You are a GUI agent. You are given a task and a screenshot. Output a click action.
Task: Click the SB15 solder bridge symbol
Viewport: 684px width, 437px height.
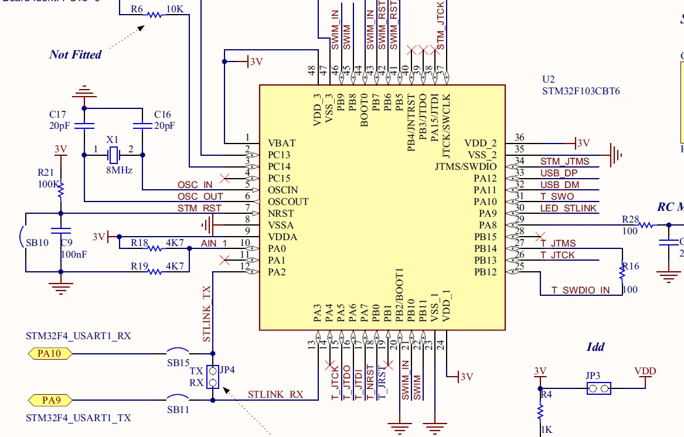coord(178,350)
